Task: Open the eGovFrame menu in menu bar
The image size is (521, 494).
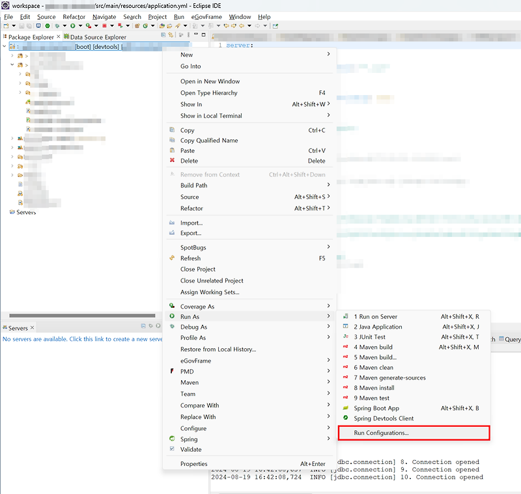Action: 206,17
